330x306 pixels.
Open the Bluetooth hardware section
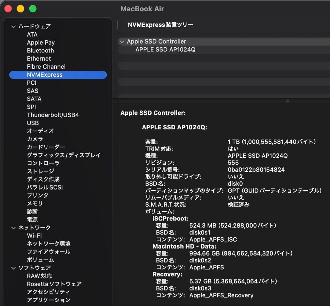click(40, 50)
